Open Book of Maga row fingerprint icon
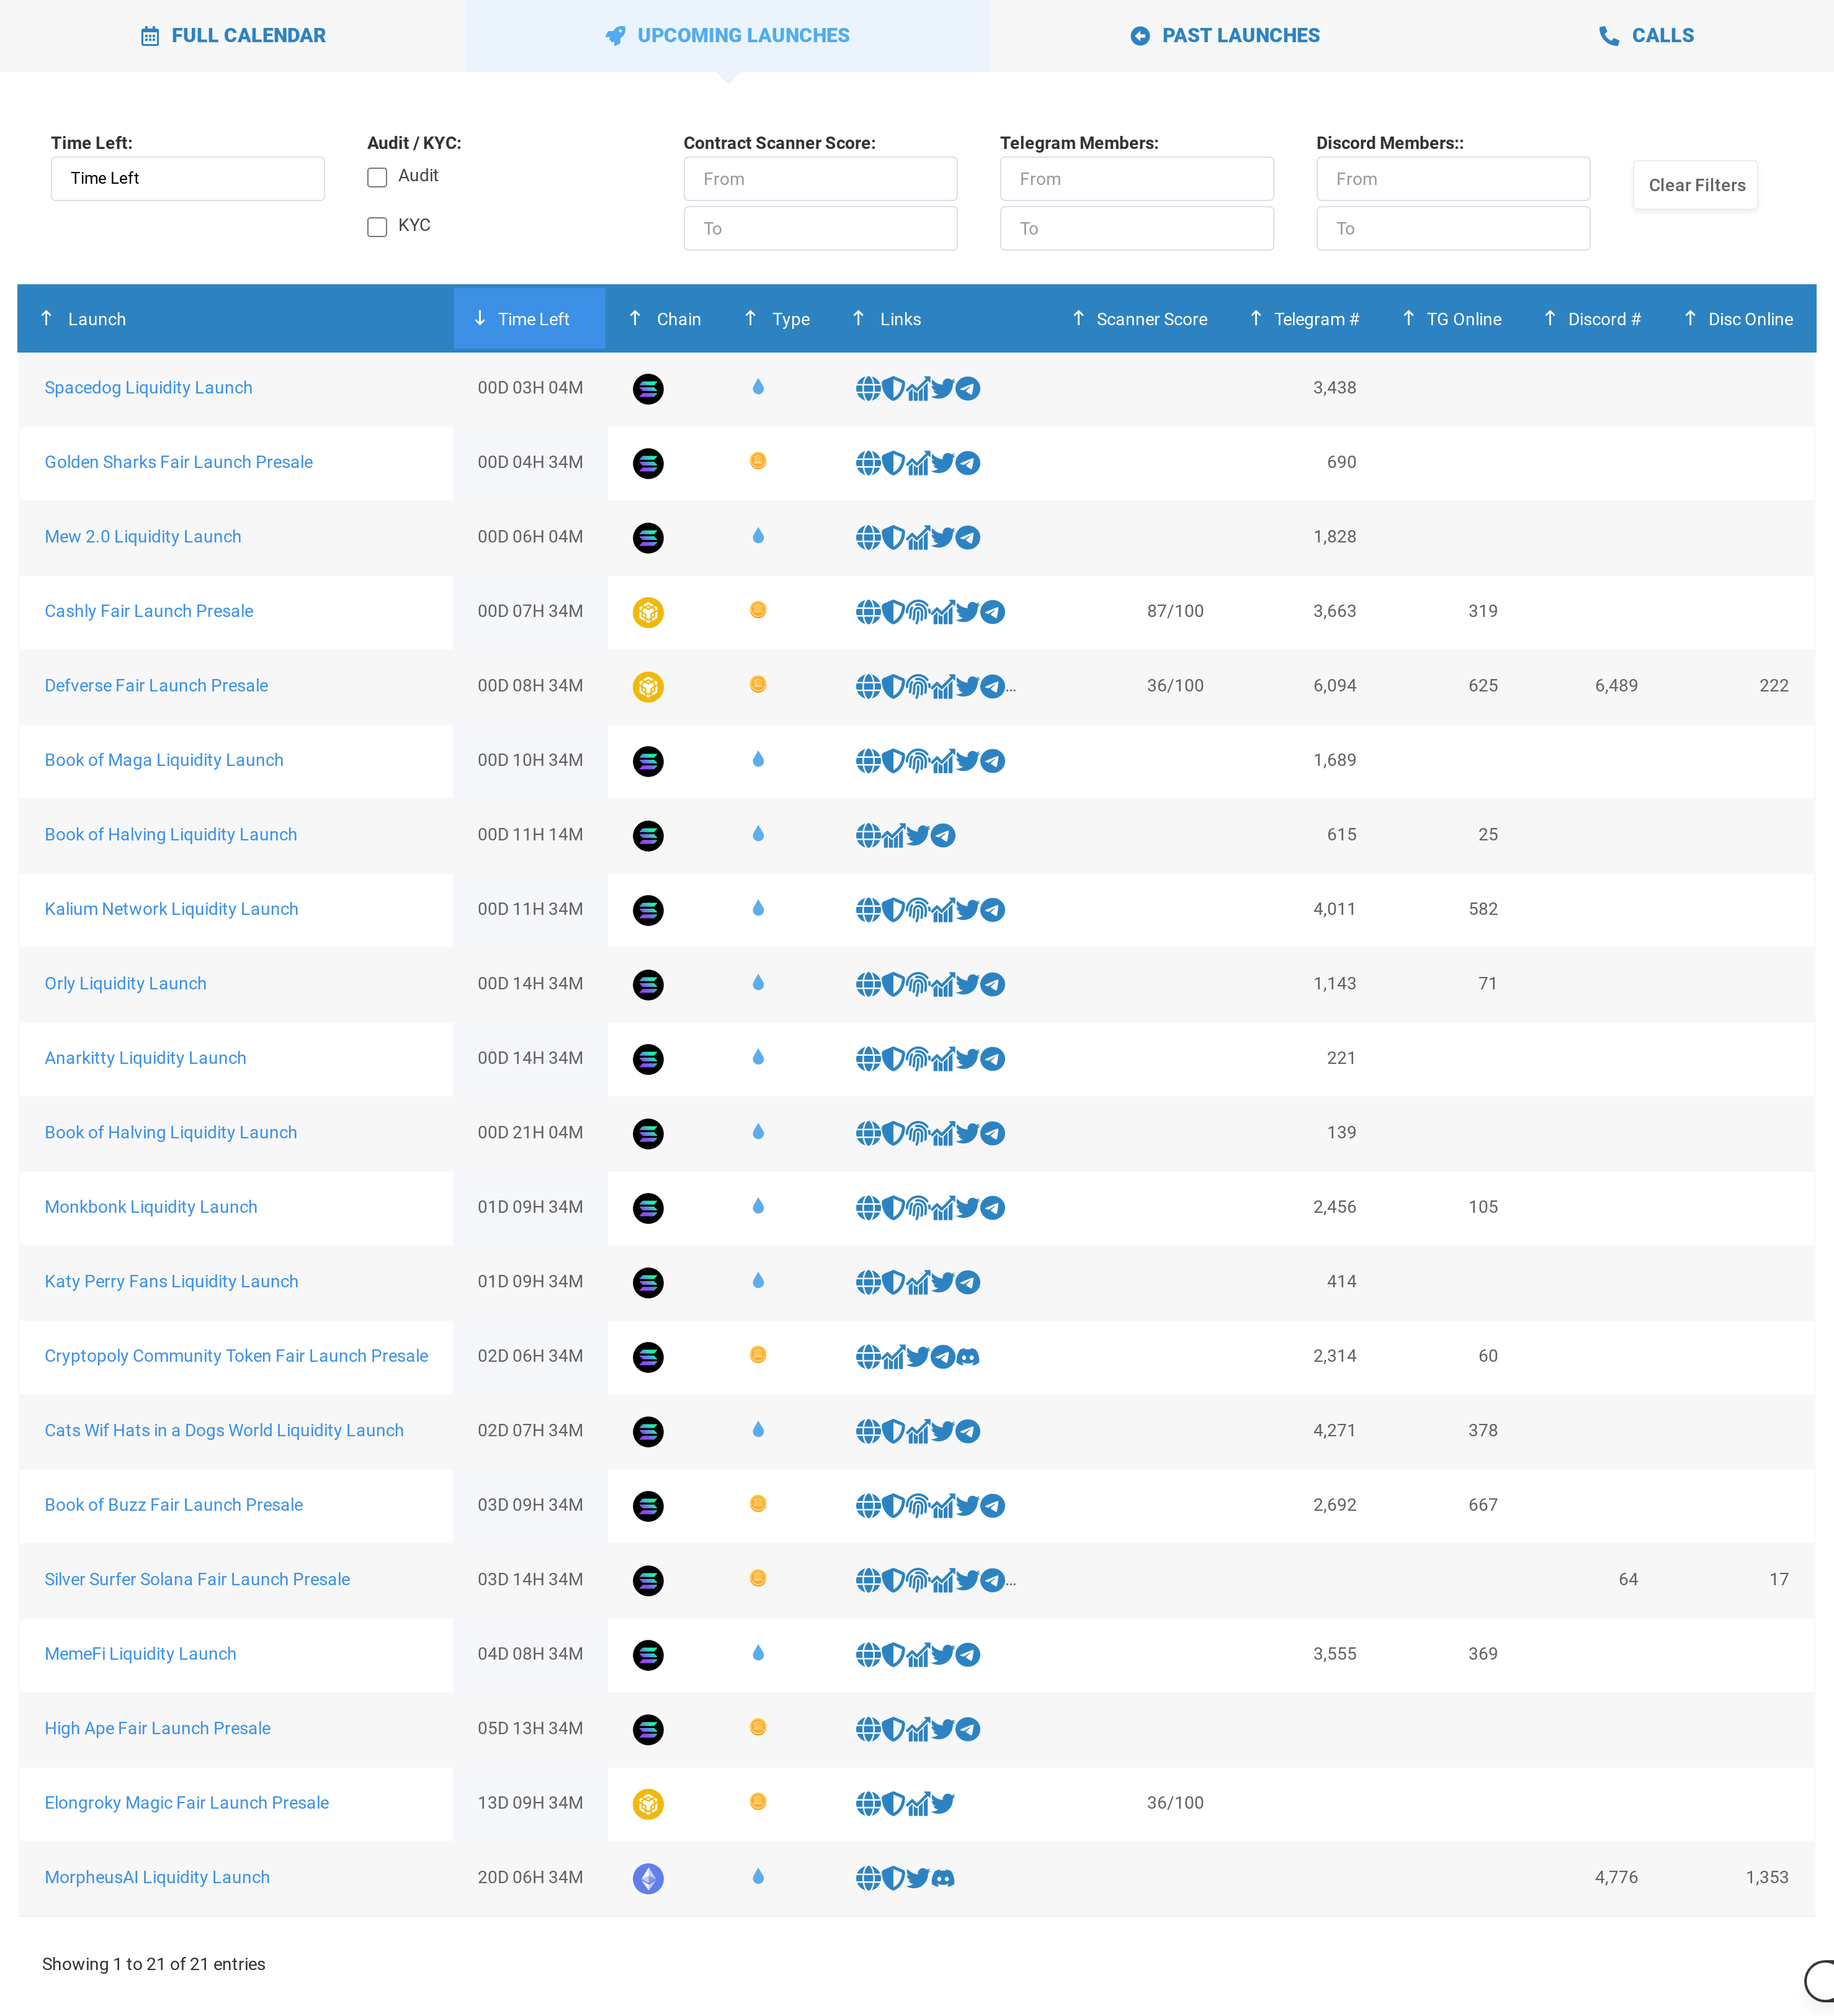The height and width of the screenshot is (2016, 1834). (x=918, y=761)
